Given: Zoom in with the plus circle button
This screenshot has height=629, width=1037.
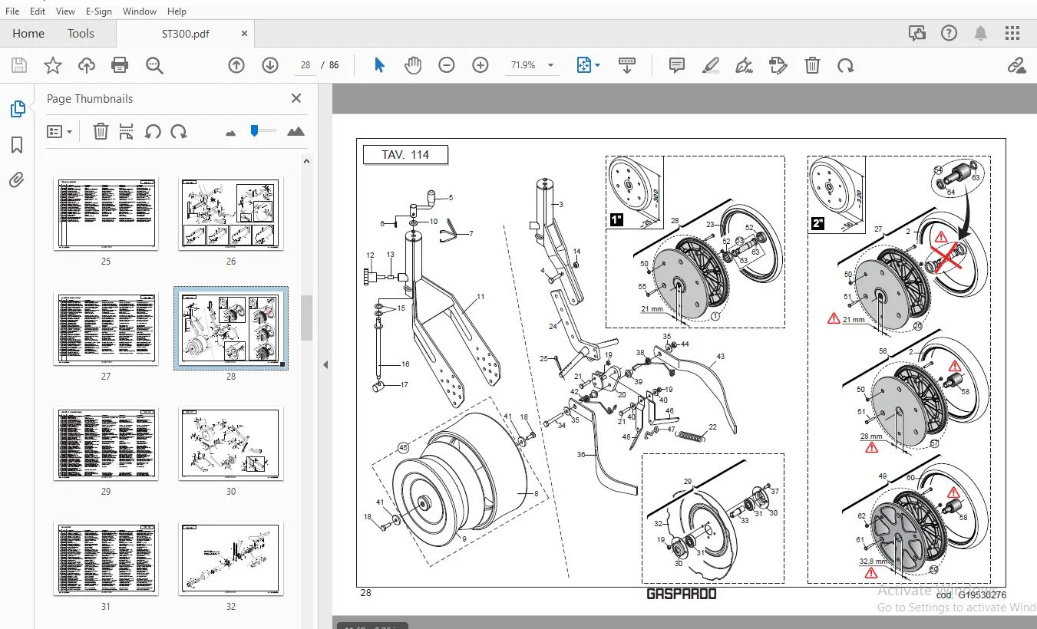Looking at the screenshot, I should point(481,65).
